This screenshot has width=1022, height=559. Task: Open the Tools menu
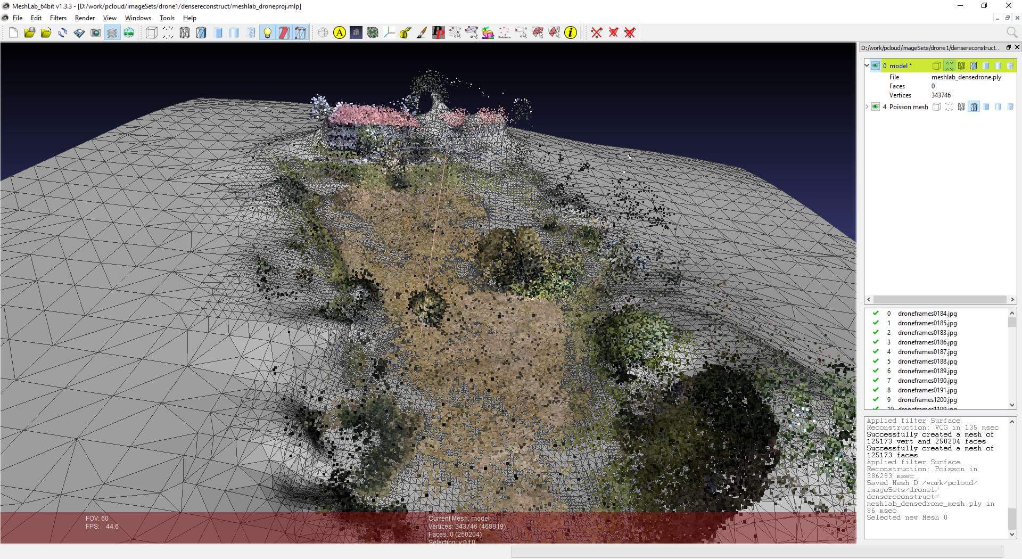pos(167,18)
